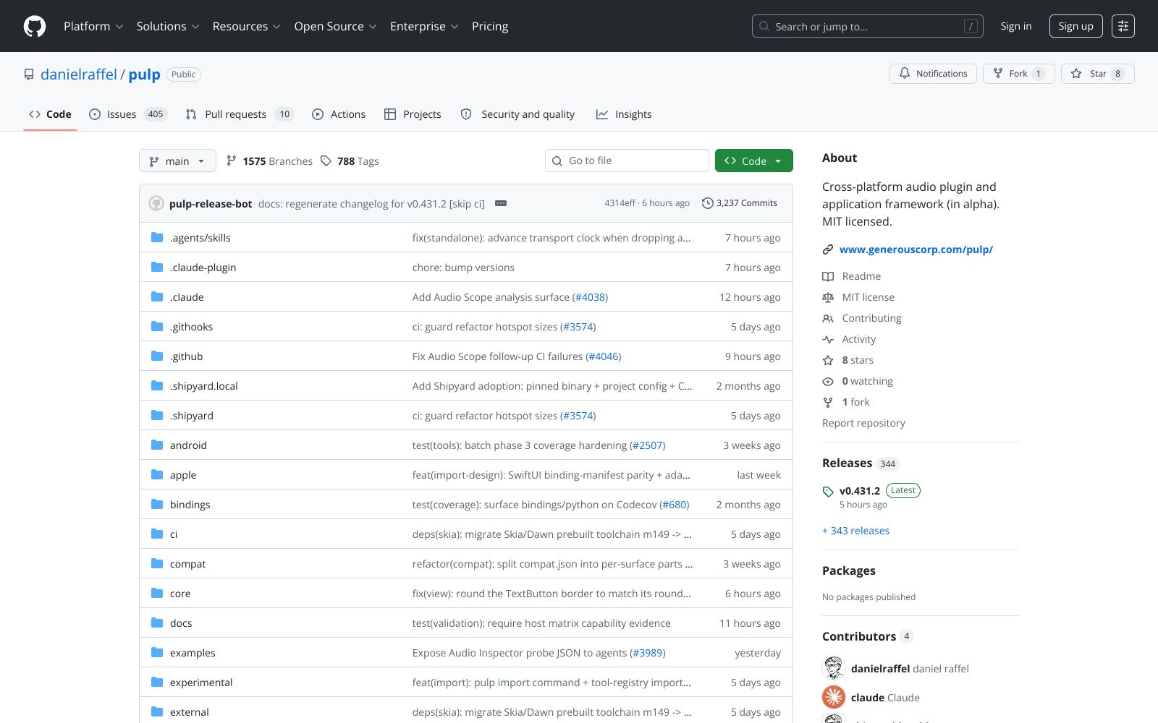The image size is (1158, 723).
Task: Click the android folder icon
Action: [x=157, y=445]
